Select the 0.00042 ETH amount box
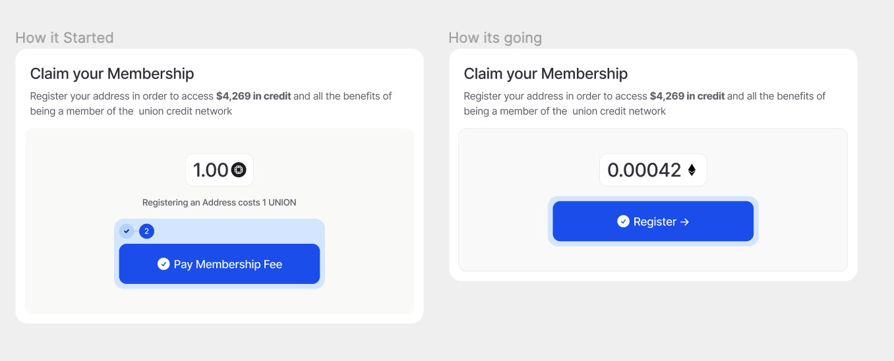Screen dimensions: 894x361 653,170
